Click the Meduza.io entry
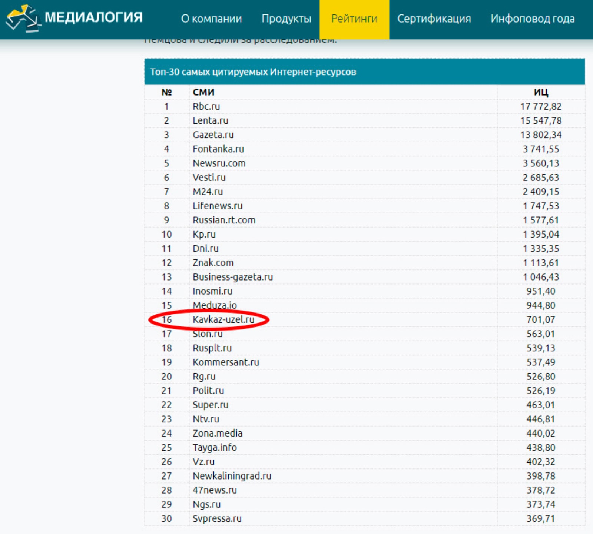 pyautogui.click(x=214, y=305)
